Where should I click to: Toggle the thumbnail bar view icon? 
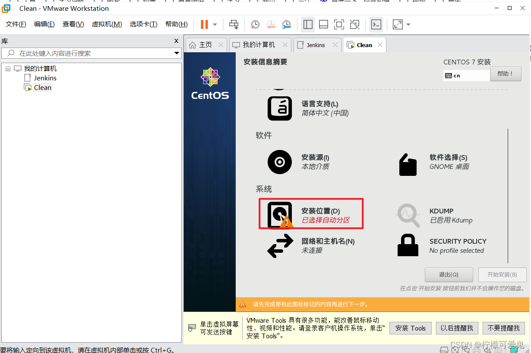pyautogui.click(x=323, y=25)
